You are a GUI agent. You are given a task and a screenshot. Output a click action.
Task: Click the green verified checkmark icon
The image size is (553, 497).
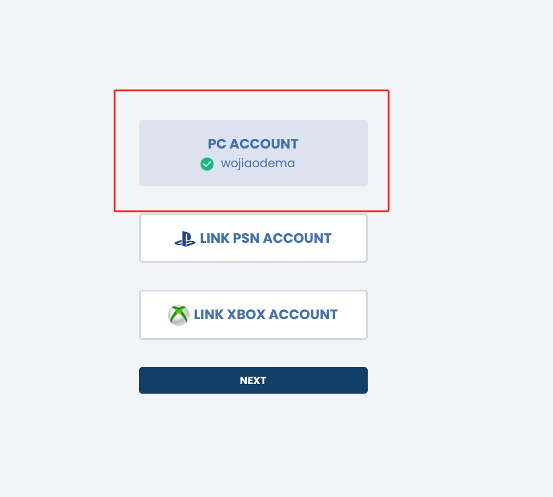(x=207, y=164)
